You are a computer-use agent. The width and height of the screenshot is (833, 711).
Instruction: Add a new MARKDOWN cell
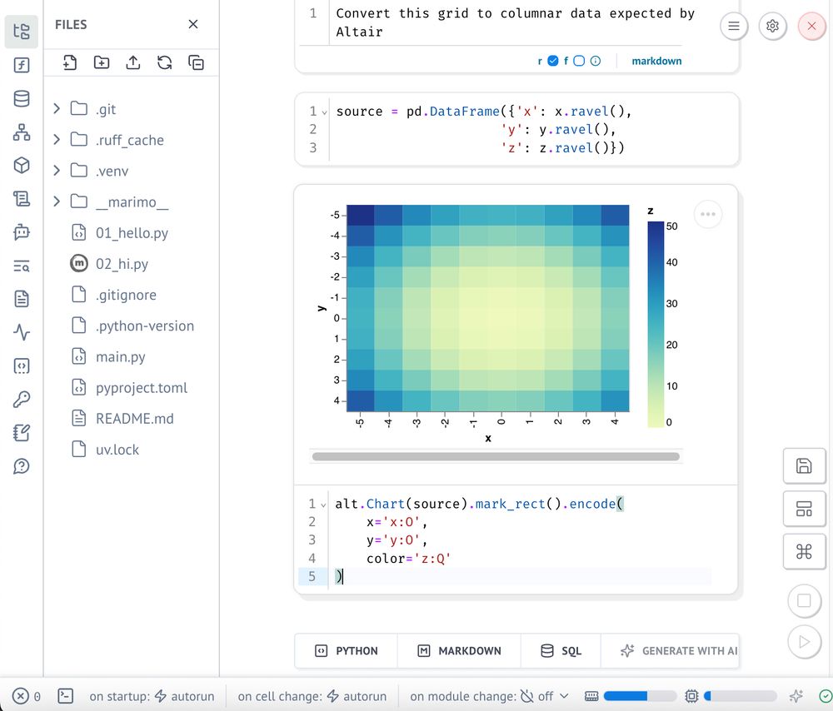click(x=460, y=650)
